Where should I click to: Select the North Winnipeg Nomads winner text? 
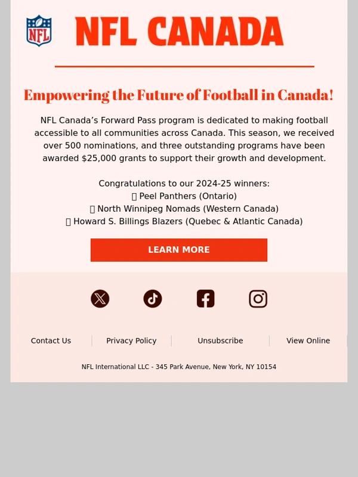click(x=188, y=209)
